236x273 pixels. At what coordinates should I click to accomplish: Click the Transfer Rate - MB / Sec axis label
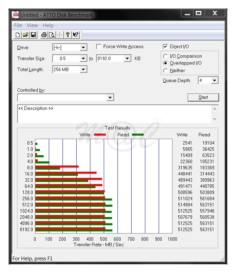point(99,244)
